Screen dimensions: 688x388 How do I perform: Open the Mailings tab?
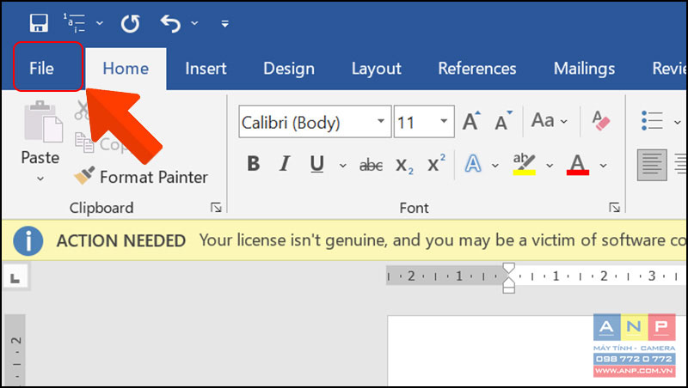click(584, 69)
